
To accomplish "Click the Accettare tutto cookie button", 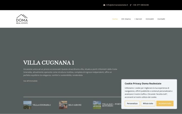I will [x=165, y=103].
